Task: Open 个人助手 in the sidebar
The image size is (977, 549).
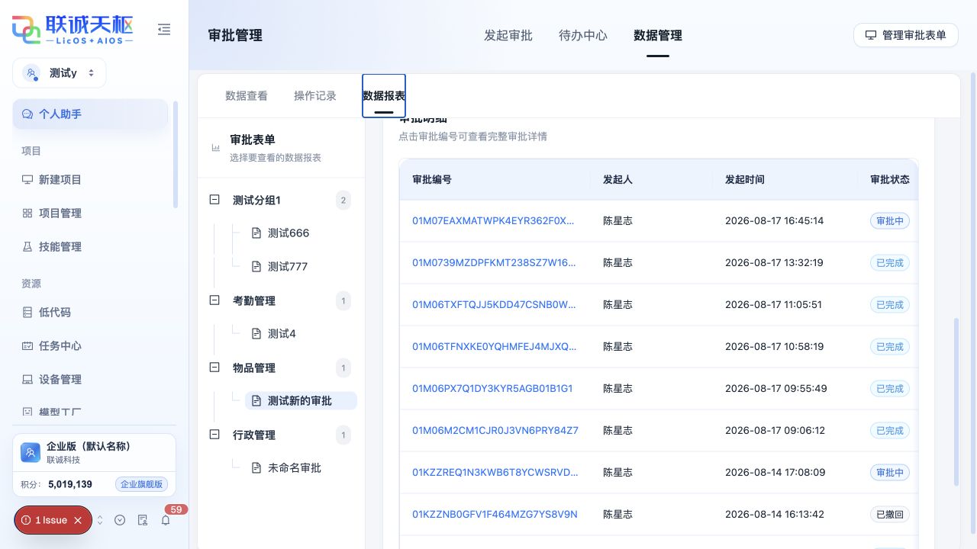Action: point(90,114)
